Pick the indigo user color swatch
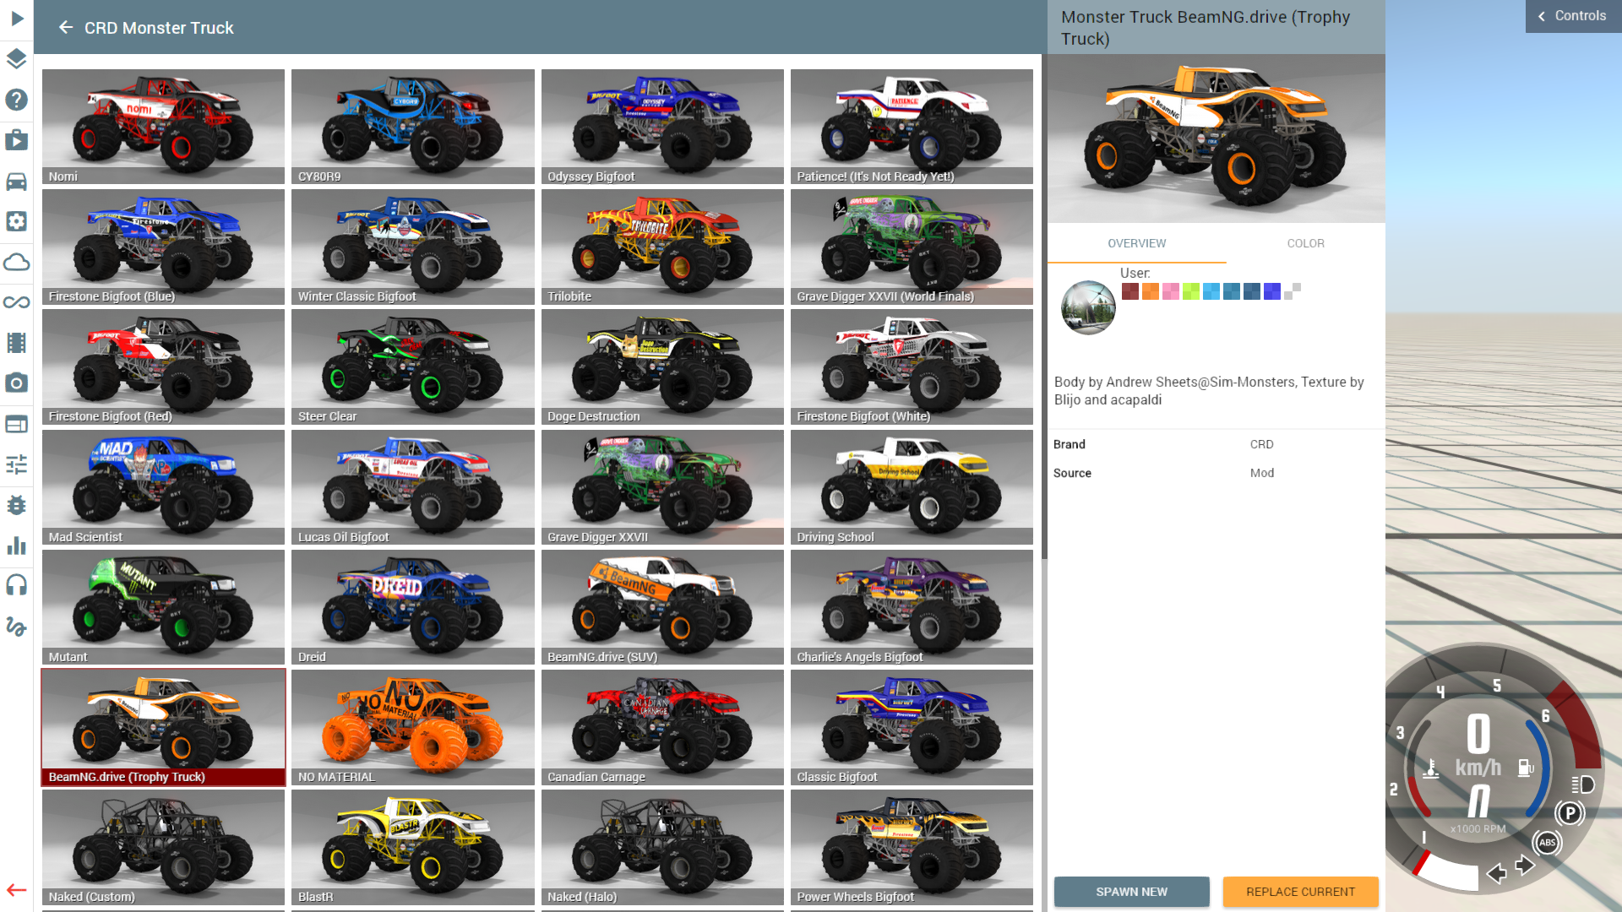Image resolution: width=1622 pixels, height=912 pixels. [x=1271, y=291]
